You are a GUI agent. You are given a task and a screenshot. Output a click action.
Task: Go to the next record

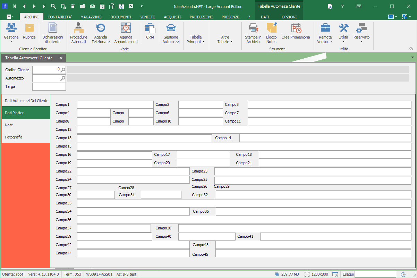click(x=34, y=6)
